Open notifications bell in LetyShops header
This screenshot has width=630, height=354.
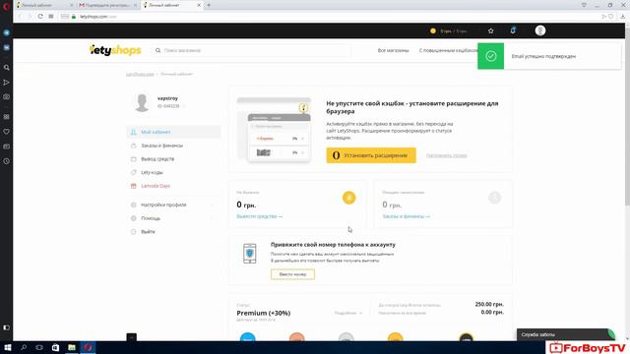(513, 30)
